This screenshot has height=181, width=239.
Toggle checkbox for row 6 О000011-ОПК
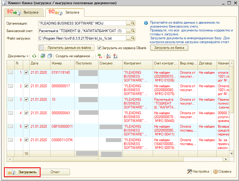[26, 140]
